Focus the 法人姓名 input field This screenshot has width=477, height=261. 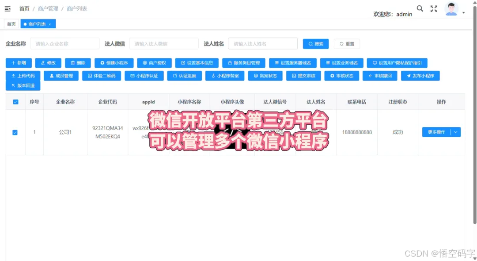[x=263, y=43]
